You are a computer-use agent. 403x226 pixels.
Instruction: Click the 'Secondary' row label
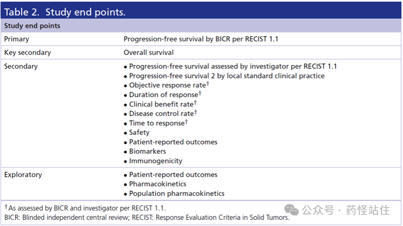click(x=21, y=66)
